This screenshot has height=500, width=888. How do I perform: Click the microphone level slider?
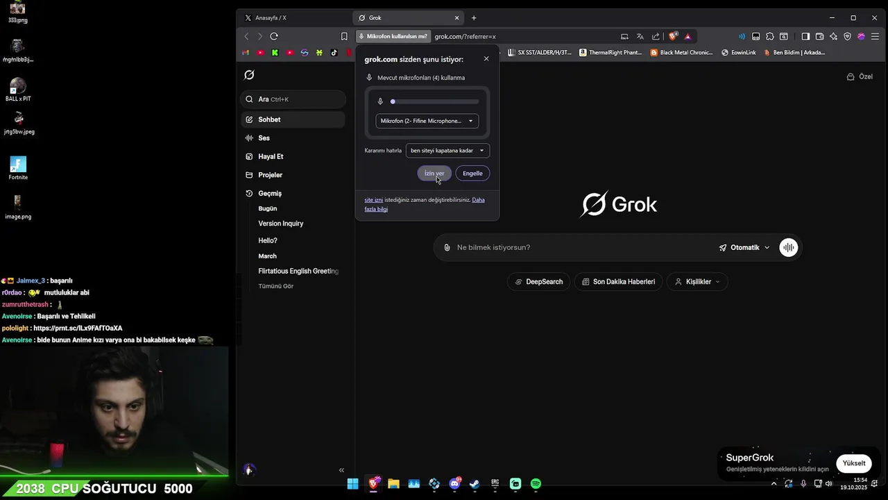[434, 101]
